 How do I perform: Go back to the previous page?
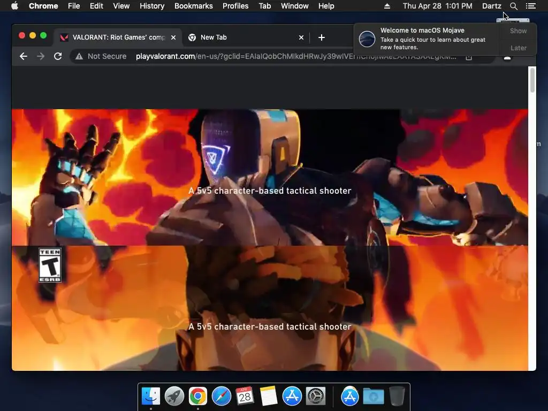click(24, 56)
